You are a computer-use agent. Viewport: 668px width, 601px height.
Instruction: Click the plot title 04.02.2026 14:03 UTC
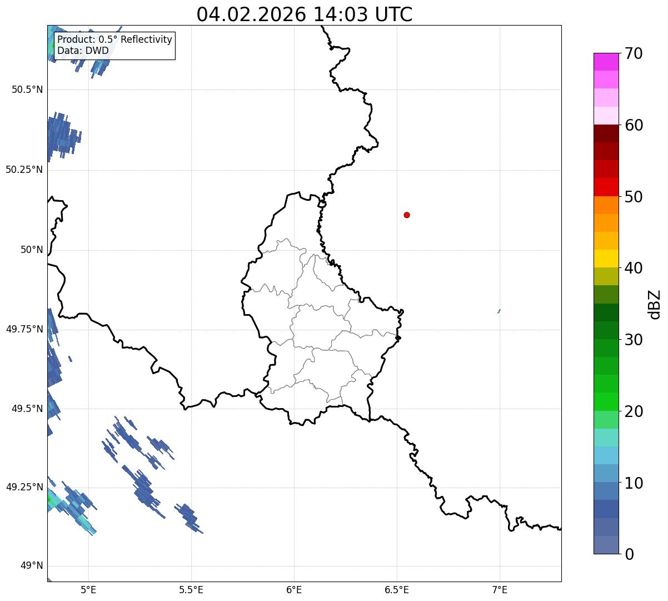(305, 14)
